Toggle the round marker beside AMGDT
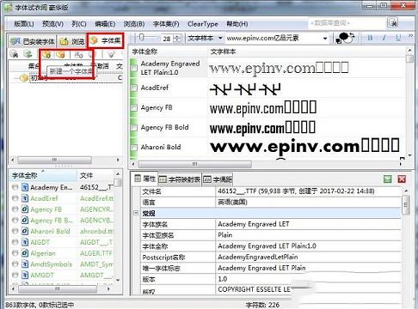This screenshot has height=309, width=418. [x=15, y=276]
